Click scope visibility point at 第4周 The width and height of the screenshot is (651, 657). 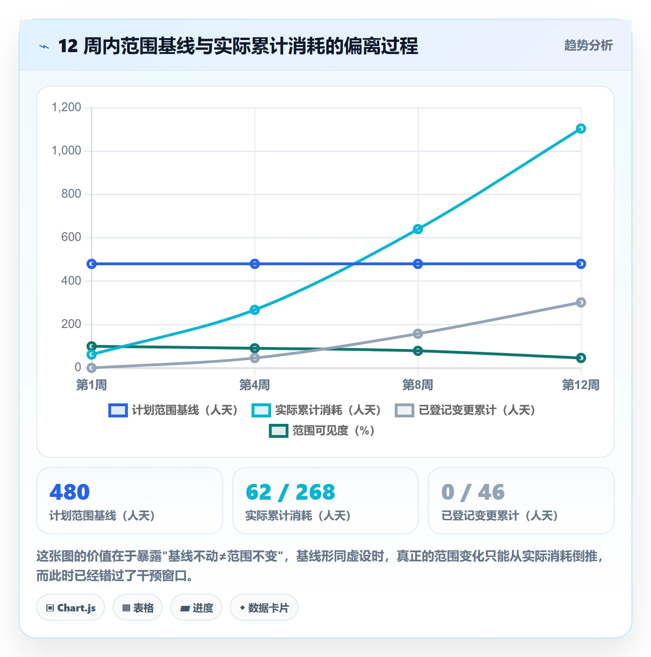255,348
